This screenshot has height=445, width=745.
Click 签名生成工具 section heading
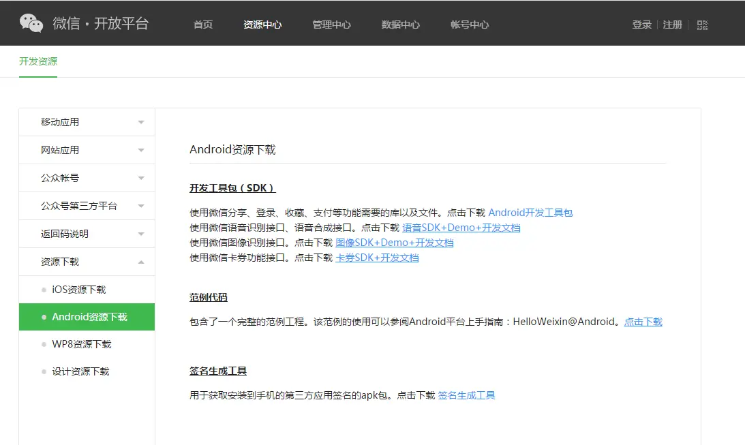[x=217, y=371]
